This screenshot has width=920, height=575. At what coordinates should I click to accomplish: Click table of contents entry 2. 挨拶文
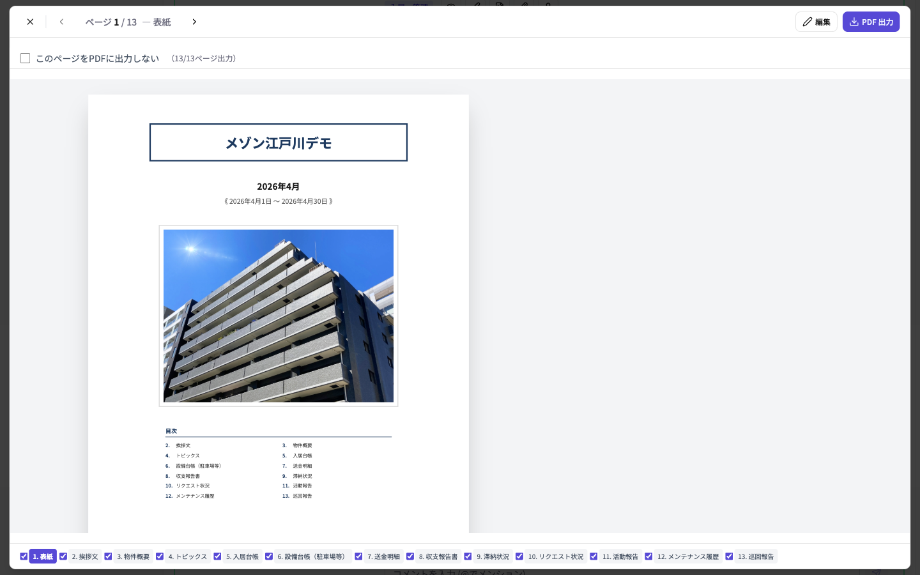tap(178, 445)
